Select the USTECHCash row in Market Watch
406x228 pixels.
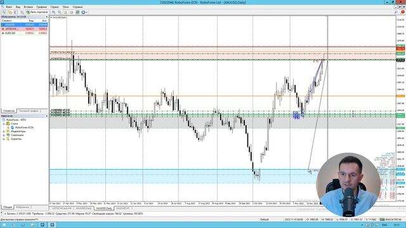(24, 29)
